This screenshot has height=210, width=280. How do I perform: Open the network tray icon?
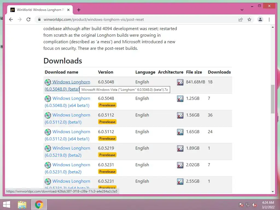point(248,205)
